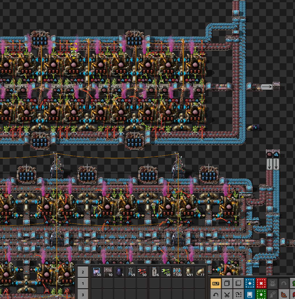This screenshot has height=299, width=295.
Task: Click the orange spiral shortcut icon
Action: (x=284, y=294)
